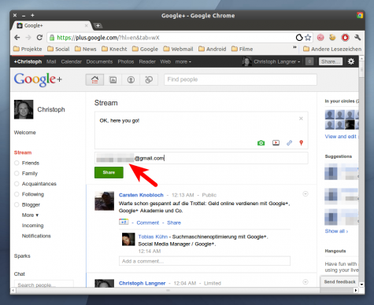The image size is (374, 305).
Task: Click Share... in the top Google bar
Action: pyautogui.click(x=331, y=61)
